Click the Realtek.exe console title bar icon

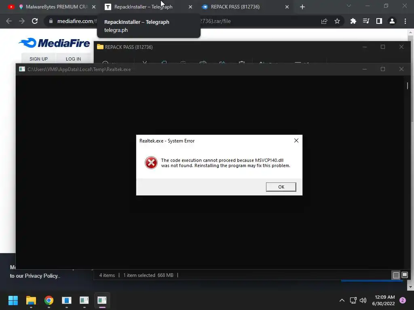(x=22, y=69)
